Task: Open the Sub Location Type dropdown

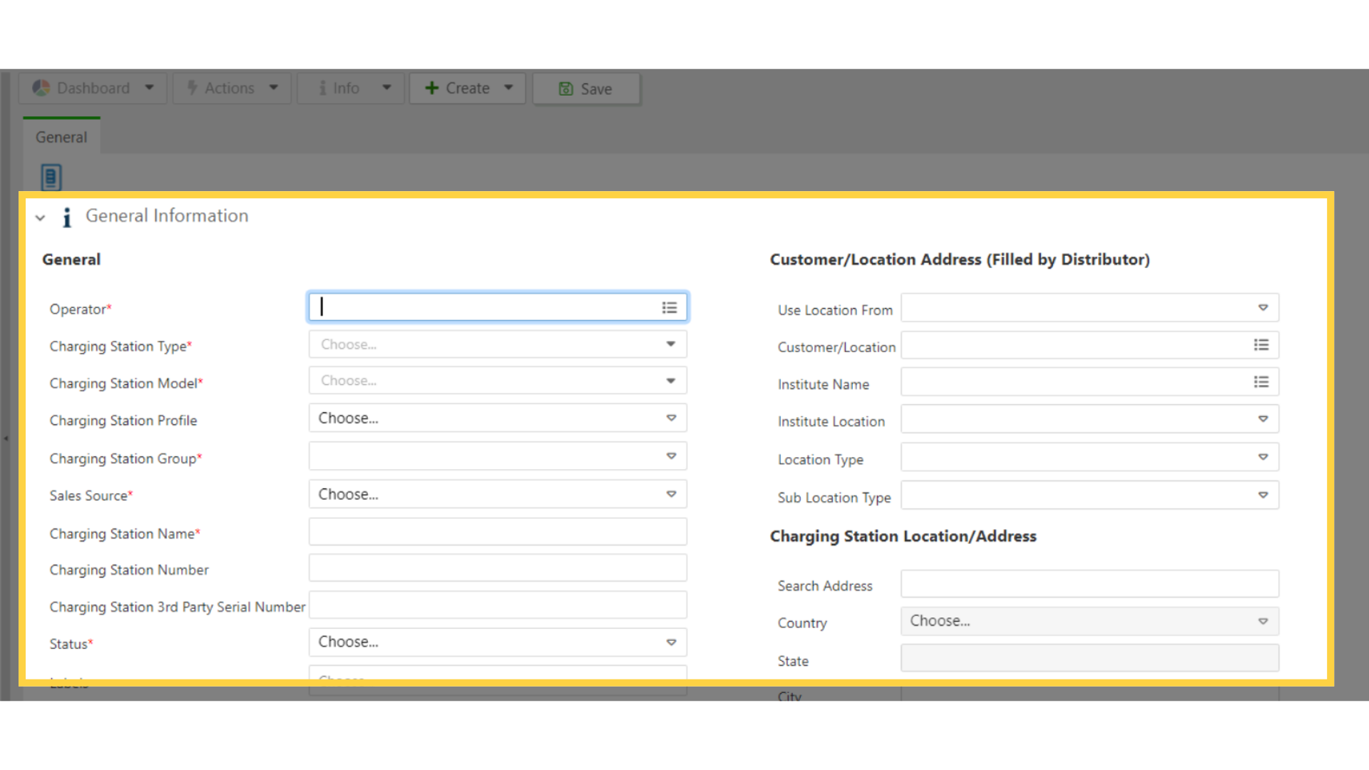Action: point(1089,496)
